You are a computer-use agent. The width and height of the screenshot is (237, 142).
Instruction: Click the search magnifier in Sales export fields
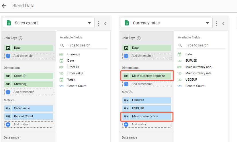62,45
